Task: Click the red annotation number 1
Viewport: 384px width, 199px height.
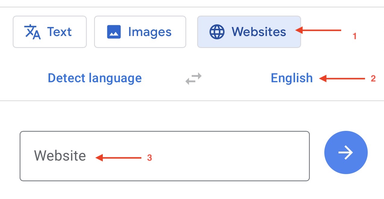Action: point(355,36)
